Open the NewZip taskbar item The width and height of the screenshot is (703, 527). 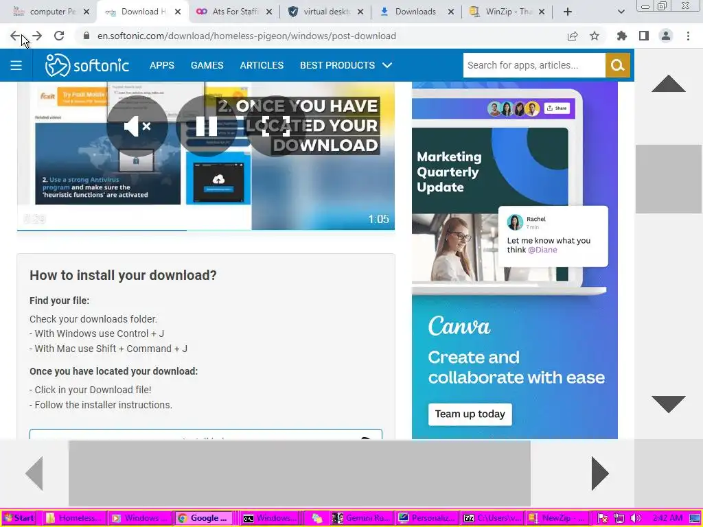pos(557,518)
